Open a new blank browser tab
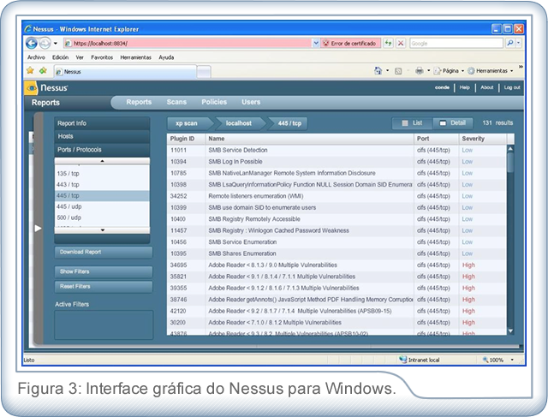 204,72
